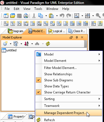Open the Copy button dropdown arrow
104x122 pixels.
(46, 16)
